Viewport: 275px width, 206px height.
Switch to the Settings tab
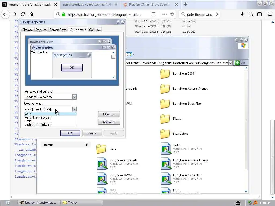94,30
